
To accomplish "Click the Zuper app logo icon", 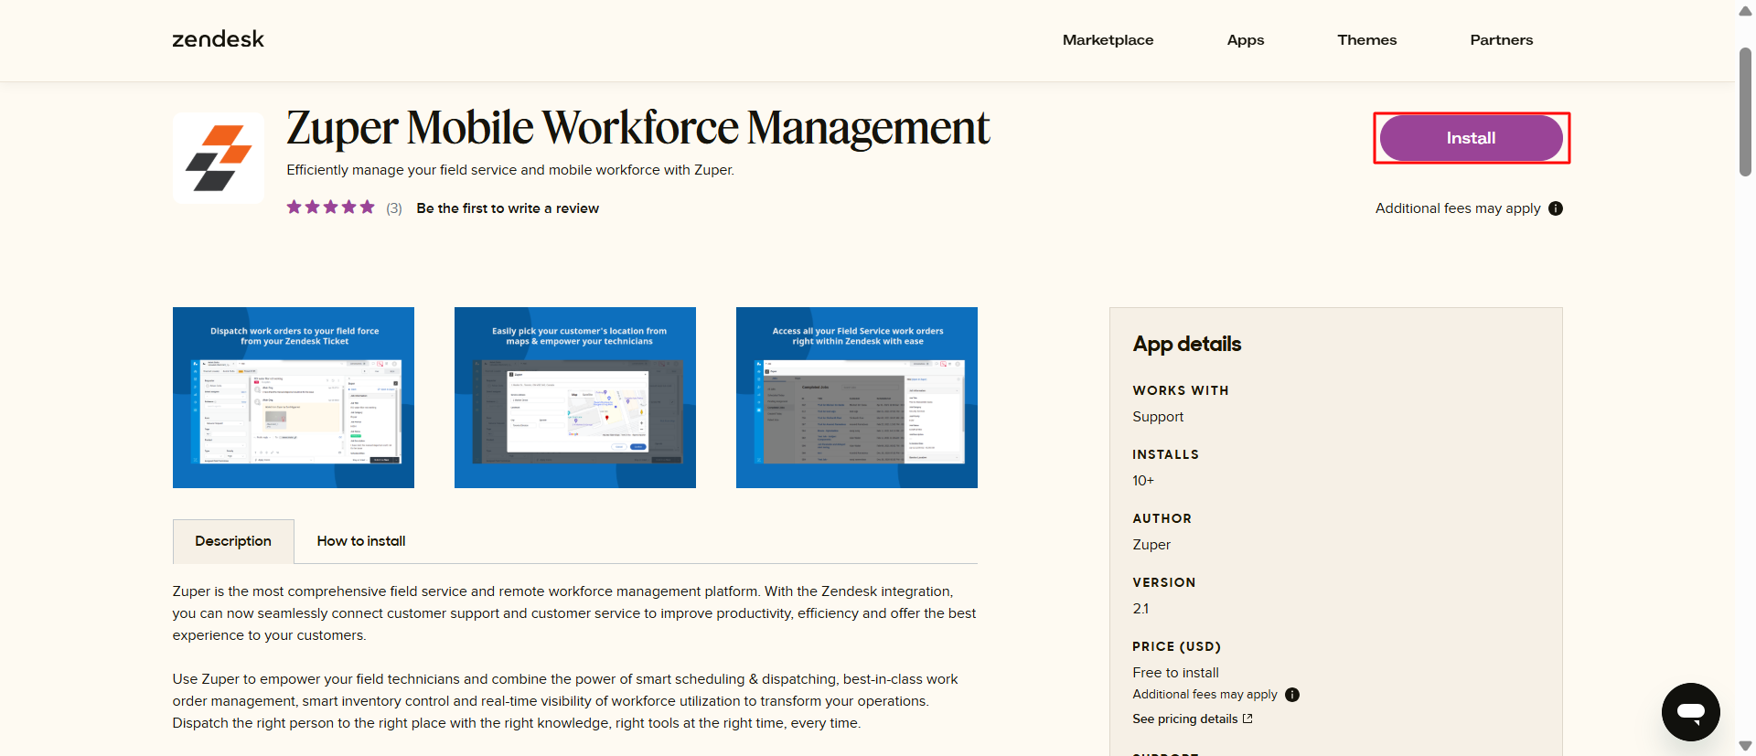I will pyautogui.click(x=219, y=158).
